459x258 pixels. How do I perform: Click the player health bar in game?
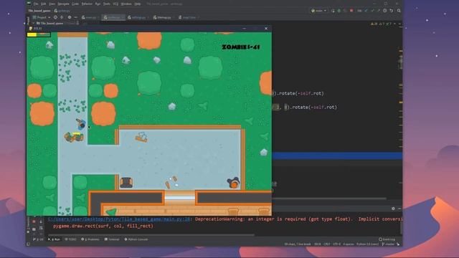39,34
